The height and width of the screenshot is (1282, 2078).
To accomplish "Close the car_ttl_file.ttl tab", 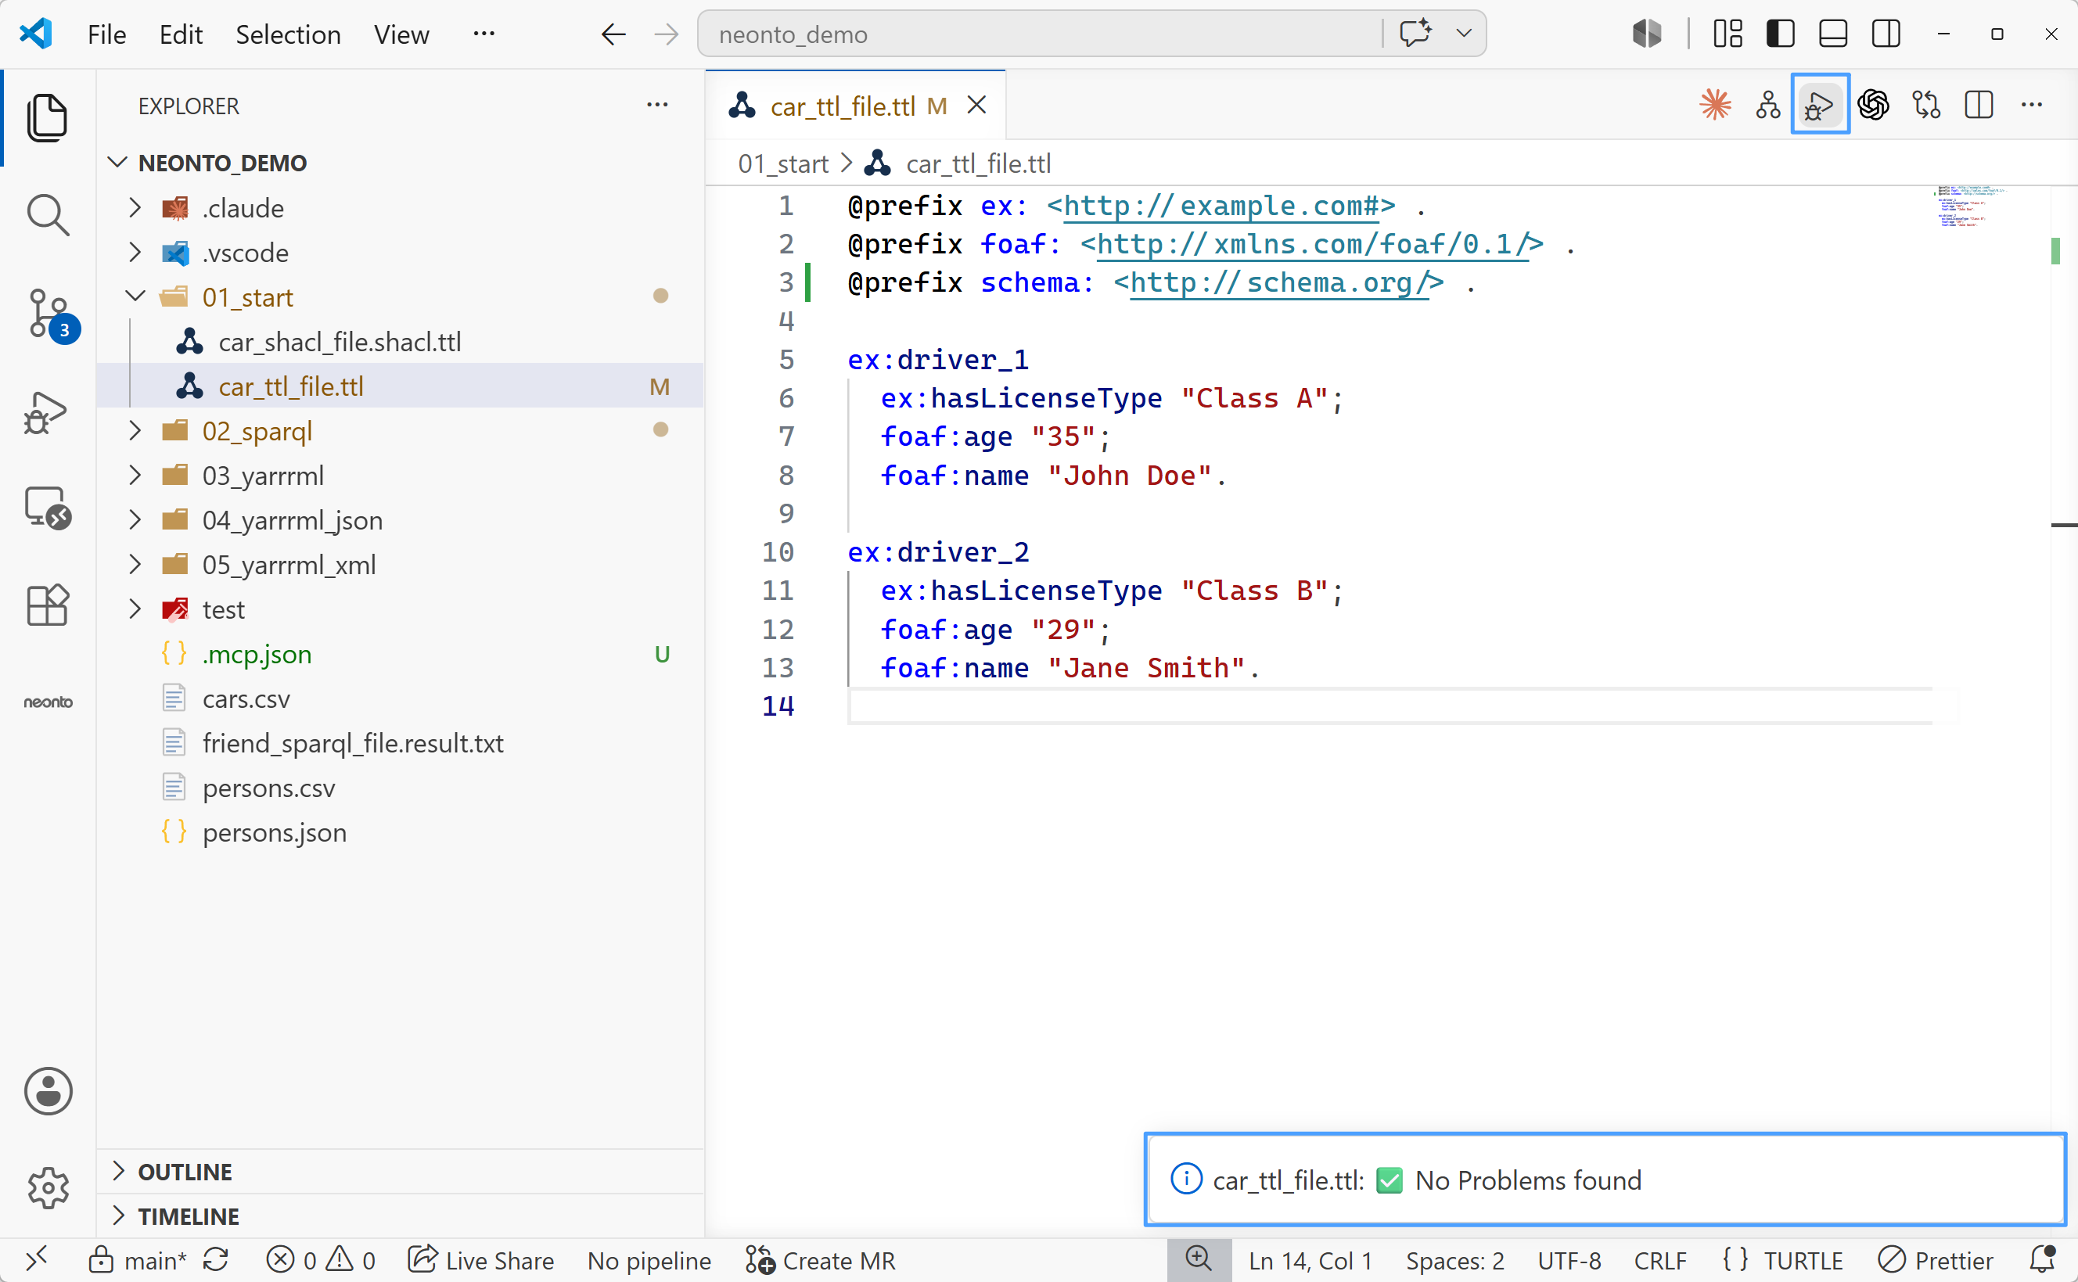I will point(976,105).
